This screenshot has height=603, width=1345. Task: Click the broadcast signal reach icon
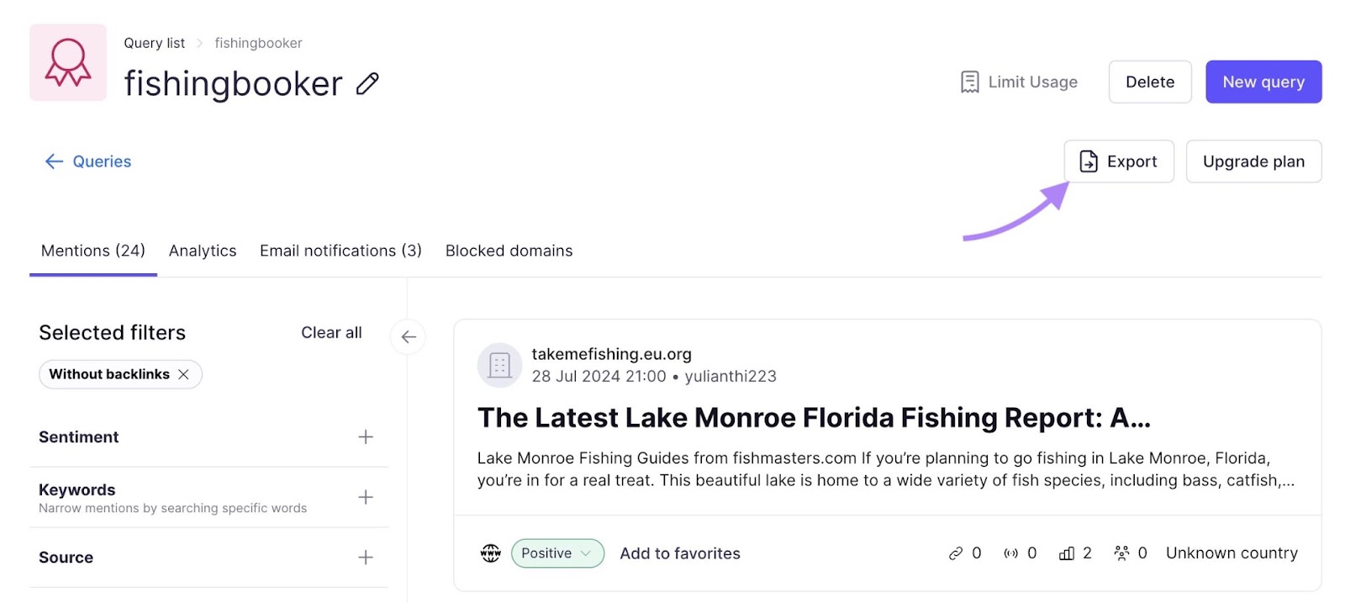(1011, 553)
